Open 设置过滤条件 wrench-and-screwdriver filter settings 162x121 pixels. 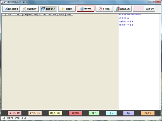[x=30, y=9]
